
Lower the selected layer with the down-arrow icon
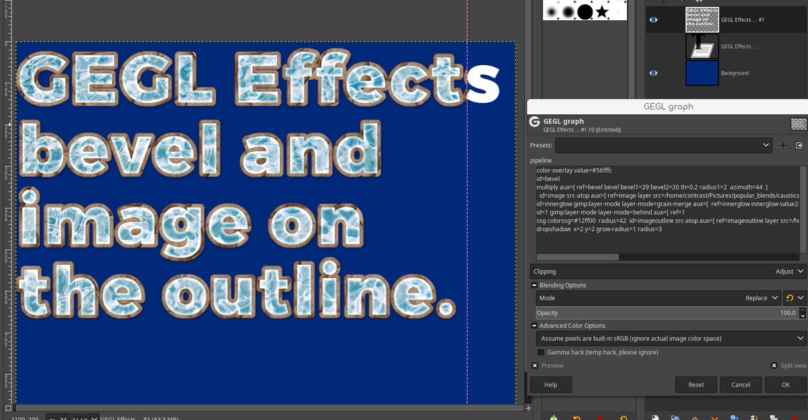(x=714, y=417)
